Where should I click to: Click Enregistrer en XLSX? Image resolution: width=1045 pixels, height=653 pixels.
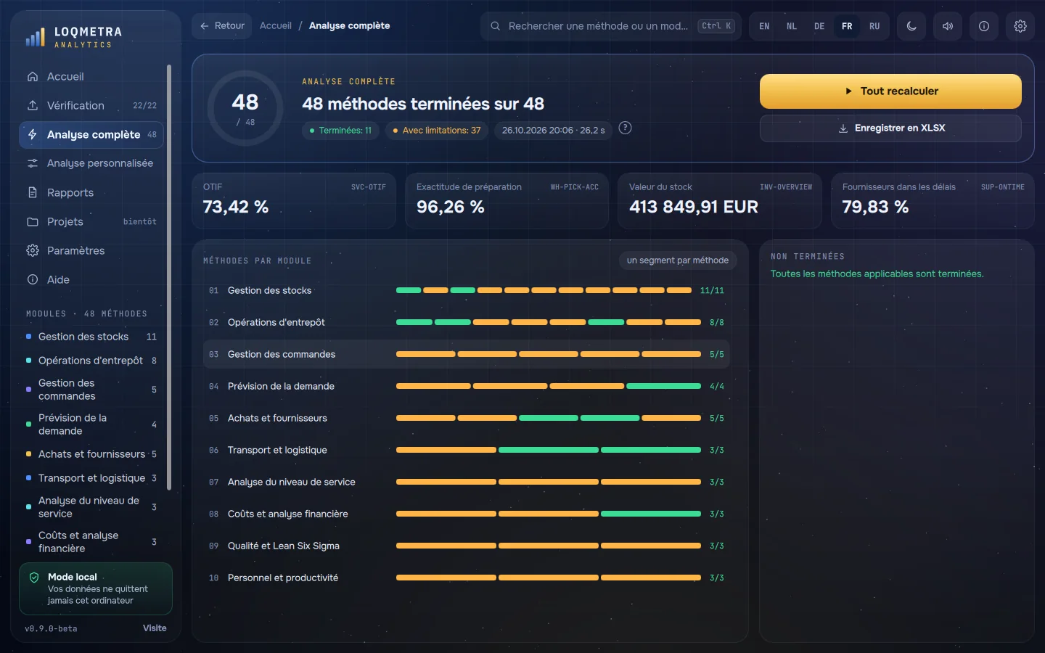pos(890,128)
